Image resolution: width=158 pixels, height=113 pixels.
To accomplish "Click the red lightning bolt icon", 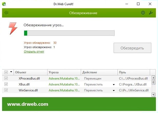I will click(13, 29).
